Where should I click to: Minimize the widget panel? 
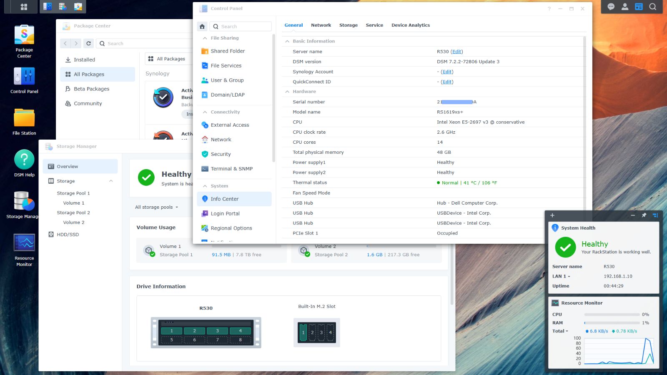[x=633, y=215]
